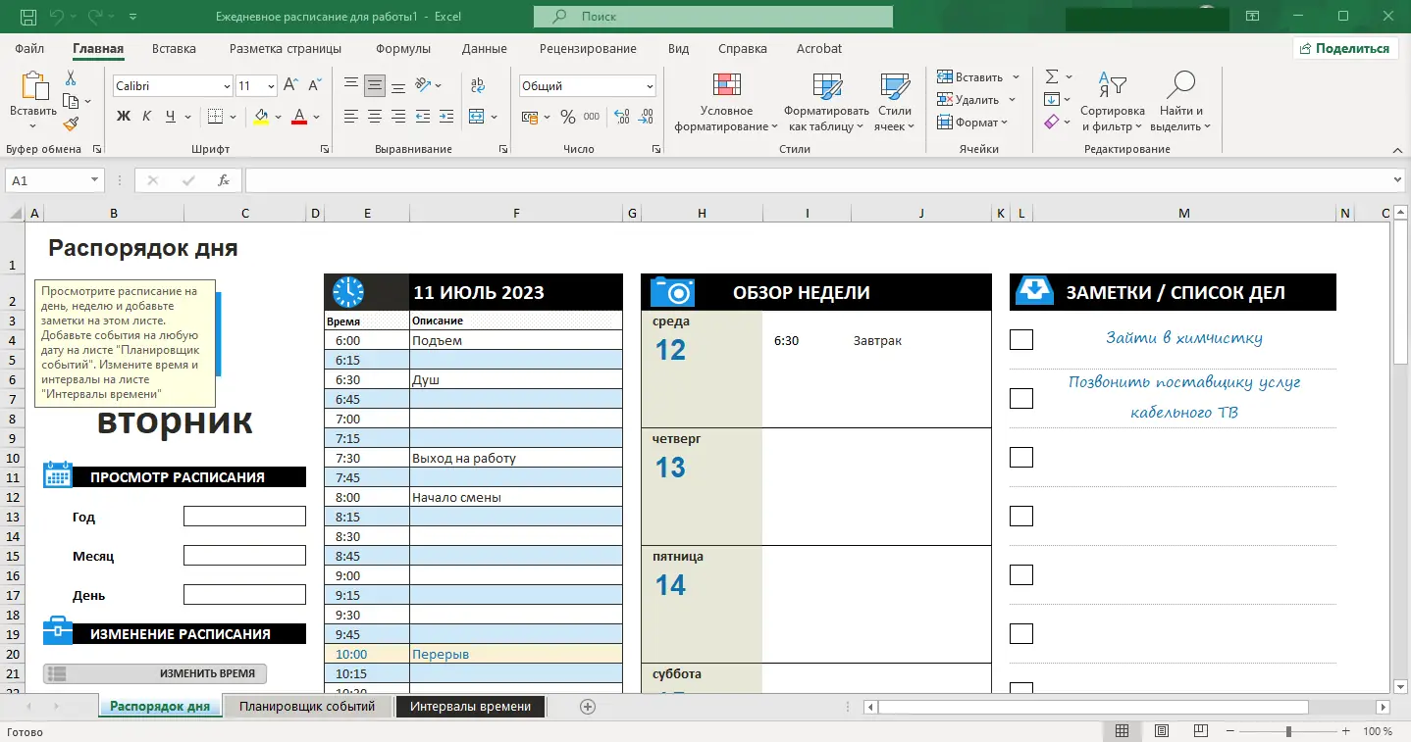Add a new sheet with the plus button
Image resolution: width=1411 pixels, height=742 pixels.
click(x=588, y=707)
